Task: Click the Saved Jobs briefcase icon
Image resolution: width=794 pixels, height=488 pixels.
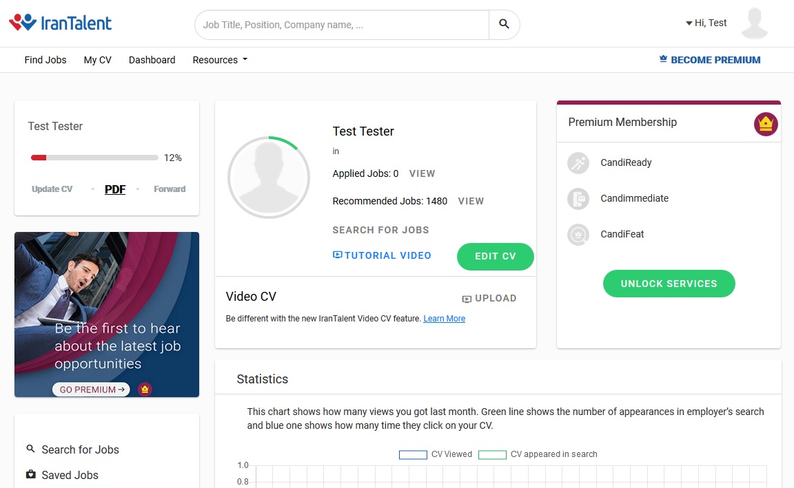Action: coord(30,474)
